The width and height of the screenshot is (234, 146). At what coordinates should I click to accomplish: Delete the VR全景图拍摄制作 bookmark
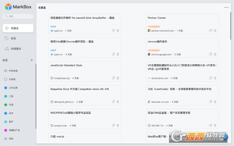[215, 78]
